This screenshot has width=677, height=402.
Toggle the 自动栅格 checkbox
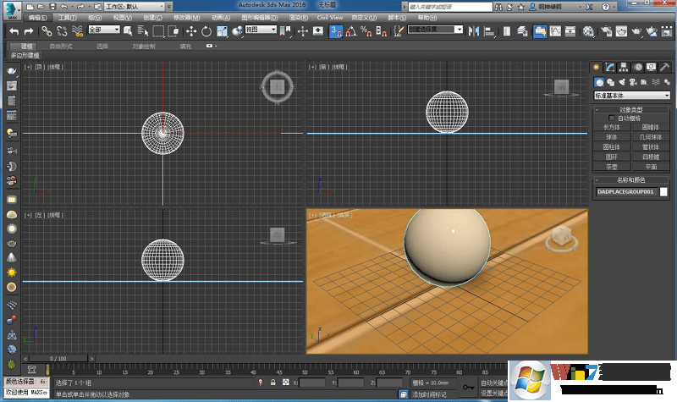coord(613,118)
